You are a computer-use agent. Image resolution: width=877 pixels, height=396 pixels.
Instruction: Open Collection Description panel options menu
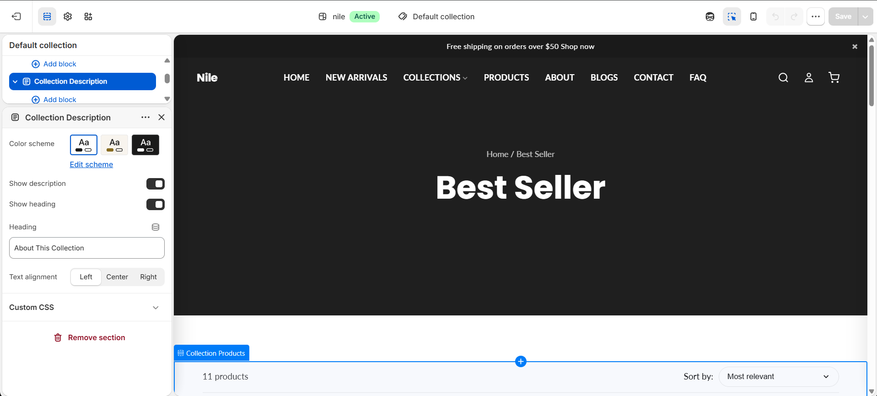(145, 118)
